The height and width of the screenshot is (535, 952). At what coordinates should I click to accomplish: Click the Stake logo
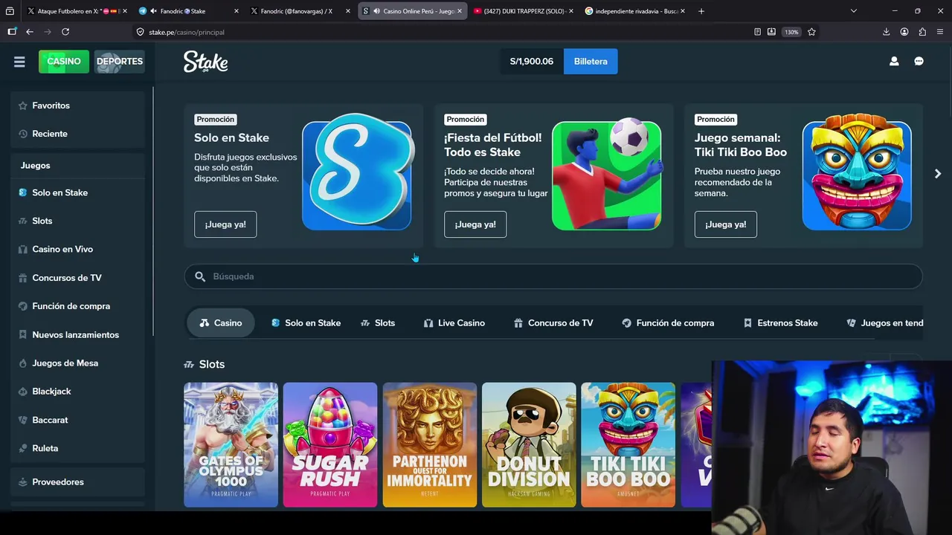tap(205, 62)
